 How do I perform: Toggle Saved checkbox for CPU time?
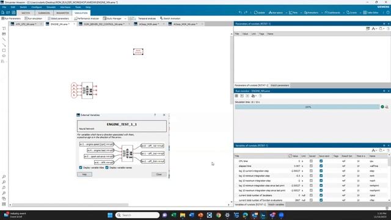point(311,161)
